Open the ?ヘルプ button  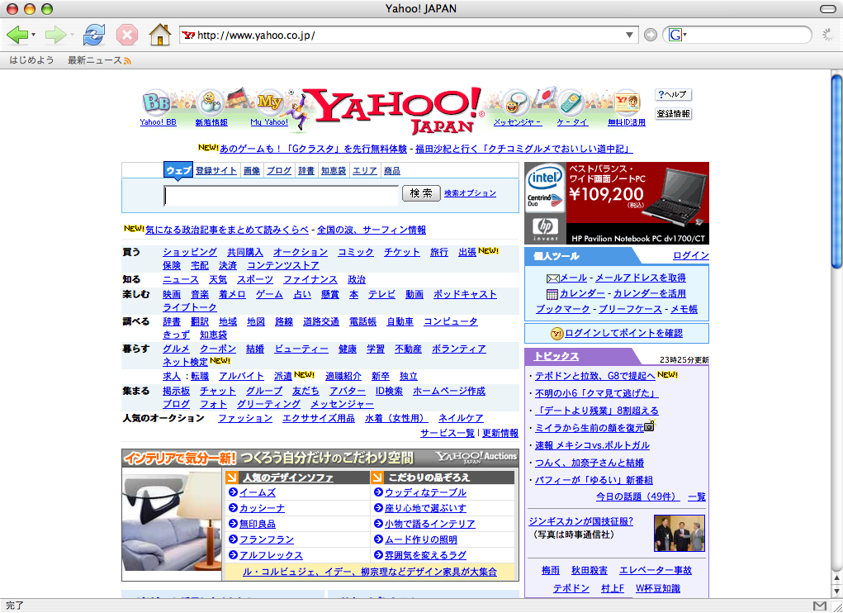[673, 95]
